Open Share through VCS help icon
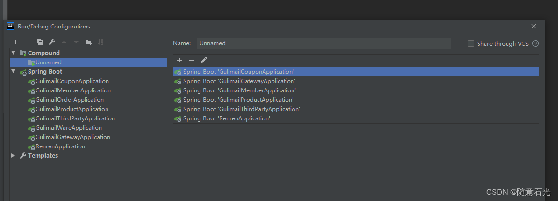558x201 pixels. tap(536, 43)
